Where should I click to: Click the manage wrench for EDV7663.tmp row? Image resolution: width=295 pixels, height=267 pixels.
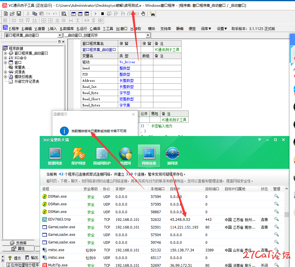point(276,219)
